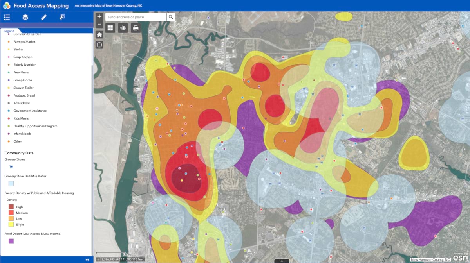This screenshot has width=470, height=263.
Task: Click the Esri logo
Action: 461,256
